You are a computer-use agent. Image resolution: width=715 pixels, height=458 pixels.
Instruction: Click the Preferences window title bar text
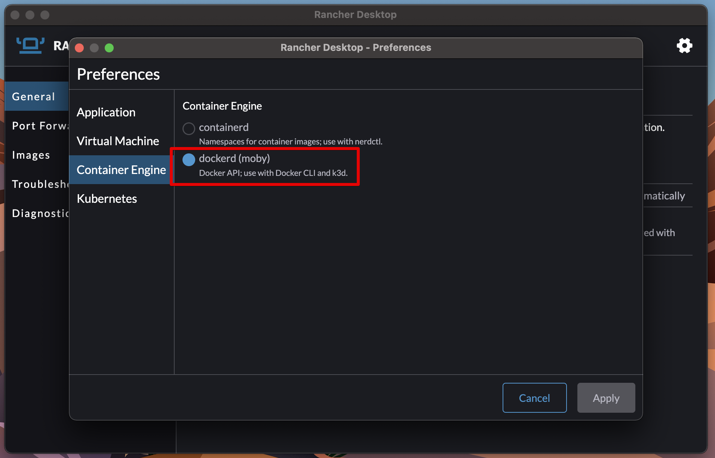coord(356,48)
